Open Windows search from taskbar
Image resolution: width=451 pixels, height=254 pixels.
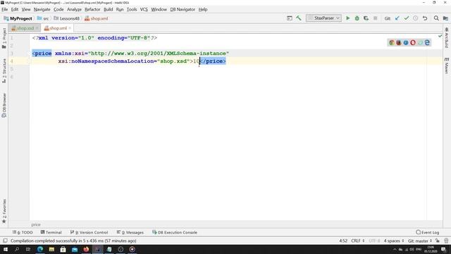pos(17,249)
